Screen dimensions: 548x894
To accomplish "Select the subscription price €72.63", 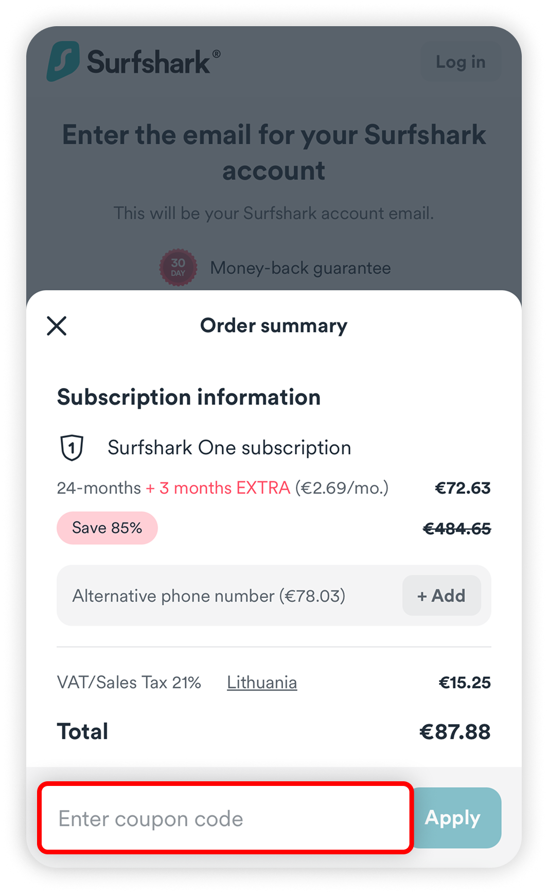I will pos(463,487).
